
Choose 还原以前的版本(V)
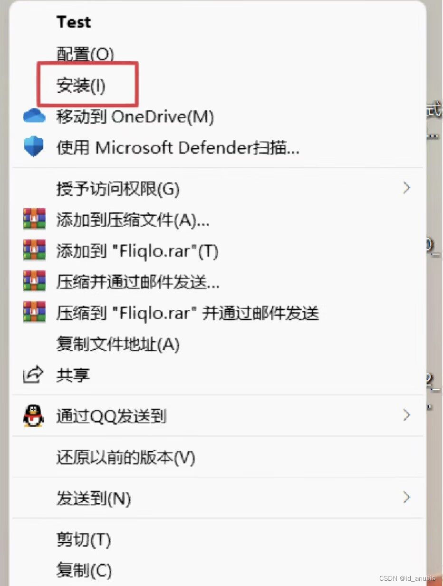[x=126, y=457]
